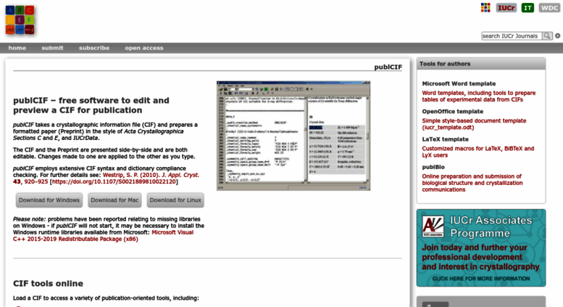Open advanced search round arrow icon
Screen dimensions: 563x307
pos(558,36)
